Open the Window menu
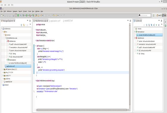The height and width of the screenshot is (113, 167). [38, 11]
